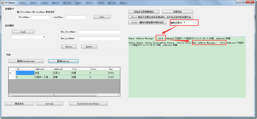The height and width of the screenshot is (119, 257).
Task: Click the (4.2) 删除与更新操作同时运行 button
Action: 147,22
